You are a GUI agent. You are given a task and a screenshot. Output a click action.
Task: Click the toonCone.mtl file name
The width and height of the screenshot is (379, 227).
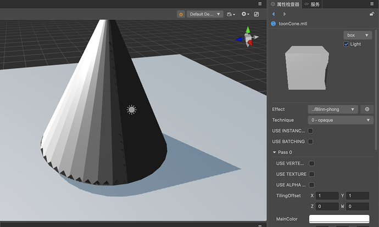293,24
